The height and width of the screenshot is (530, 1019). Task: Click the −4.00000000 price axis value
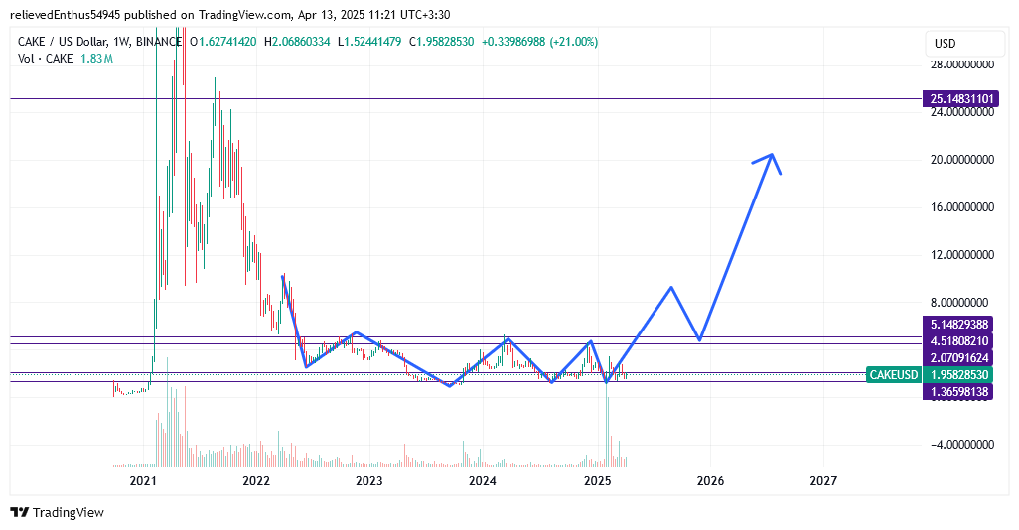pyautogui.click(x=962, y=445)
